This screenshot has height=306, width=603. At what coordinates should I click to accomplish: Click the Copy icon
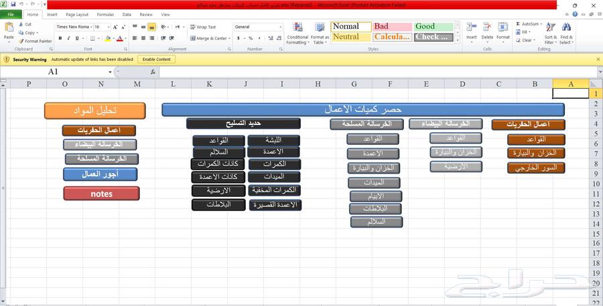click(x=21, y=33)
